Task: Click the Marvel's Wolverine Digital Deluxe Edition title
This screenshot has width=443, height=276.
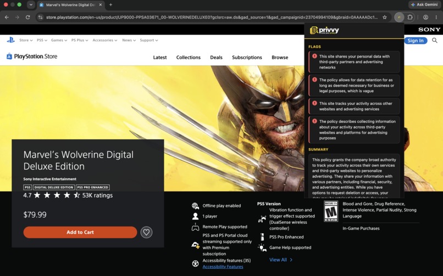Action: pos(78,160)
